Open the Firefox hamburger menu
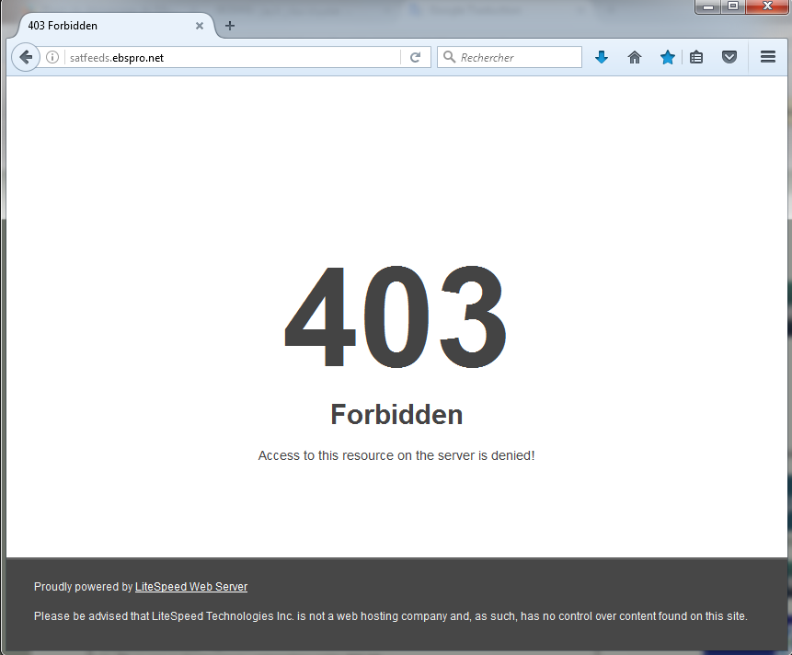The height and width of the screenshot is (655, 792). (768, 57)
